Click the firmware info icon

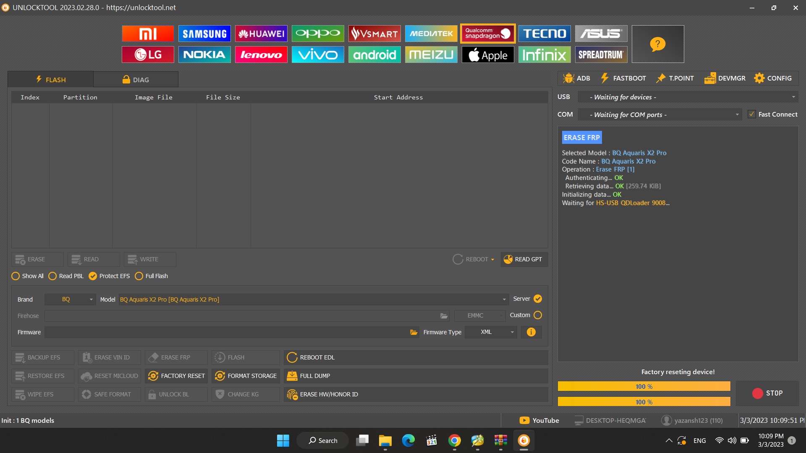point(531,332)
